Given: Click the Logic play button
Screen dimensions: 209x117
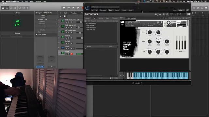Looking at the screenshot, I should tap(78, 8).
